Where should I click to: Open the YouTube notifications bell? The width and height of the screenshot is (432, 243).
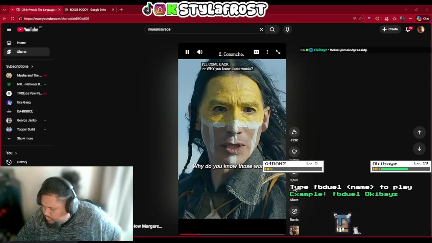click(408, 29)
